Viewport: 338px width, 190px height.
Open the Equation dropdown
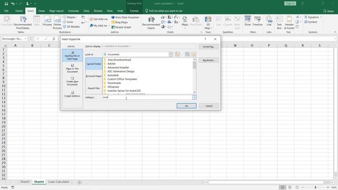coord(313,17)
